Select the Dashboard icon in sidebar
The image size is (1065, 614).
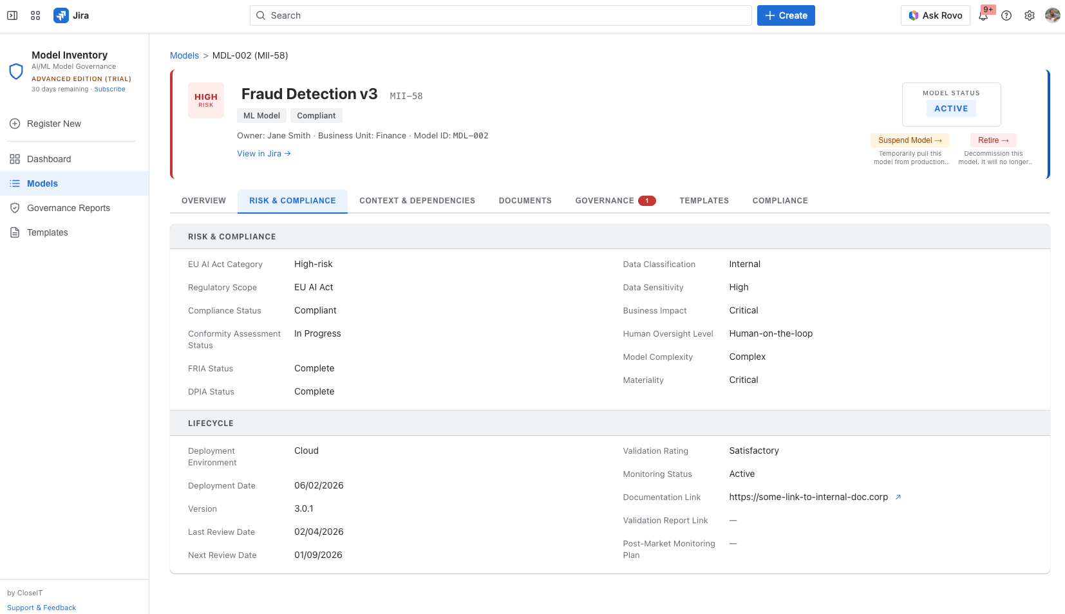pos(14,159)
